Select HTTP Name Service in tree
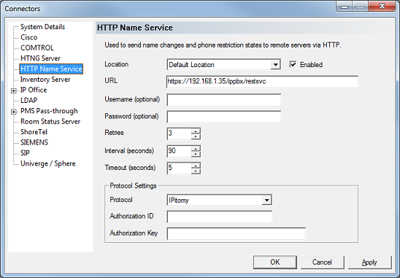 click(x=51, y=69)
